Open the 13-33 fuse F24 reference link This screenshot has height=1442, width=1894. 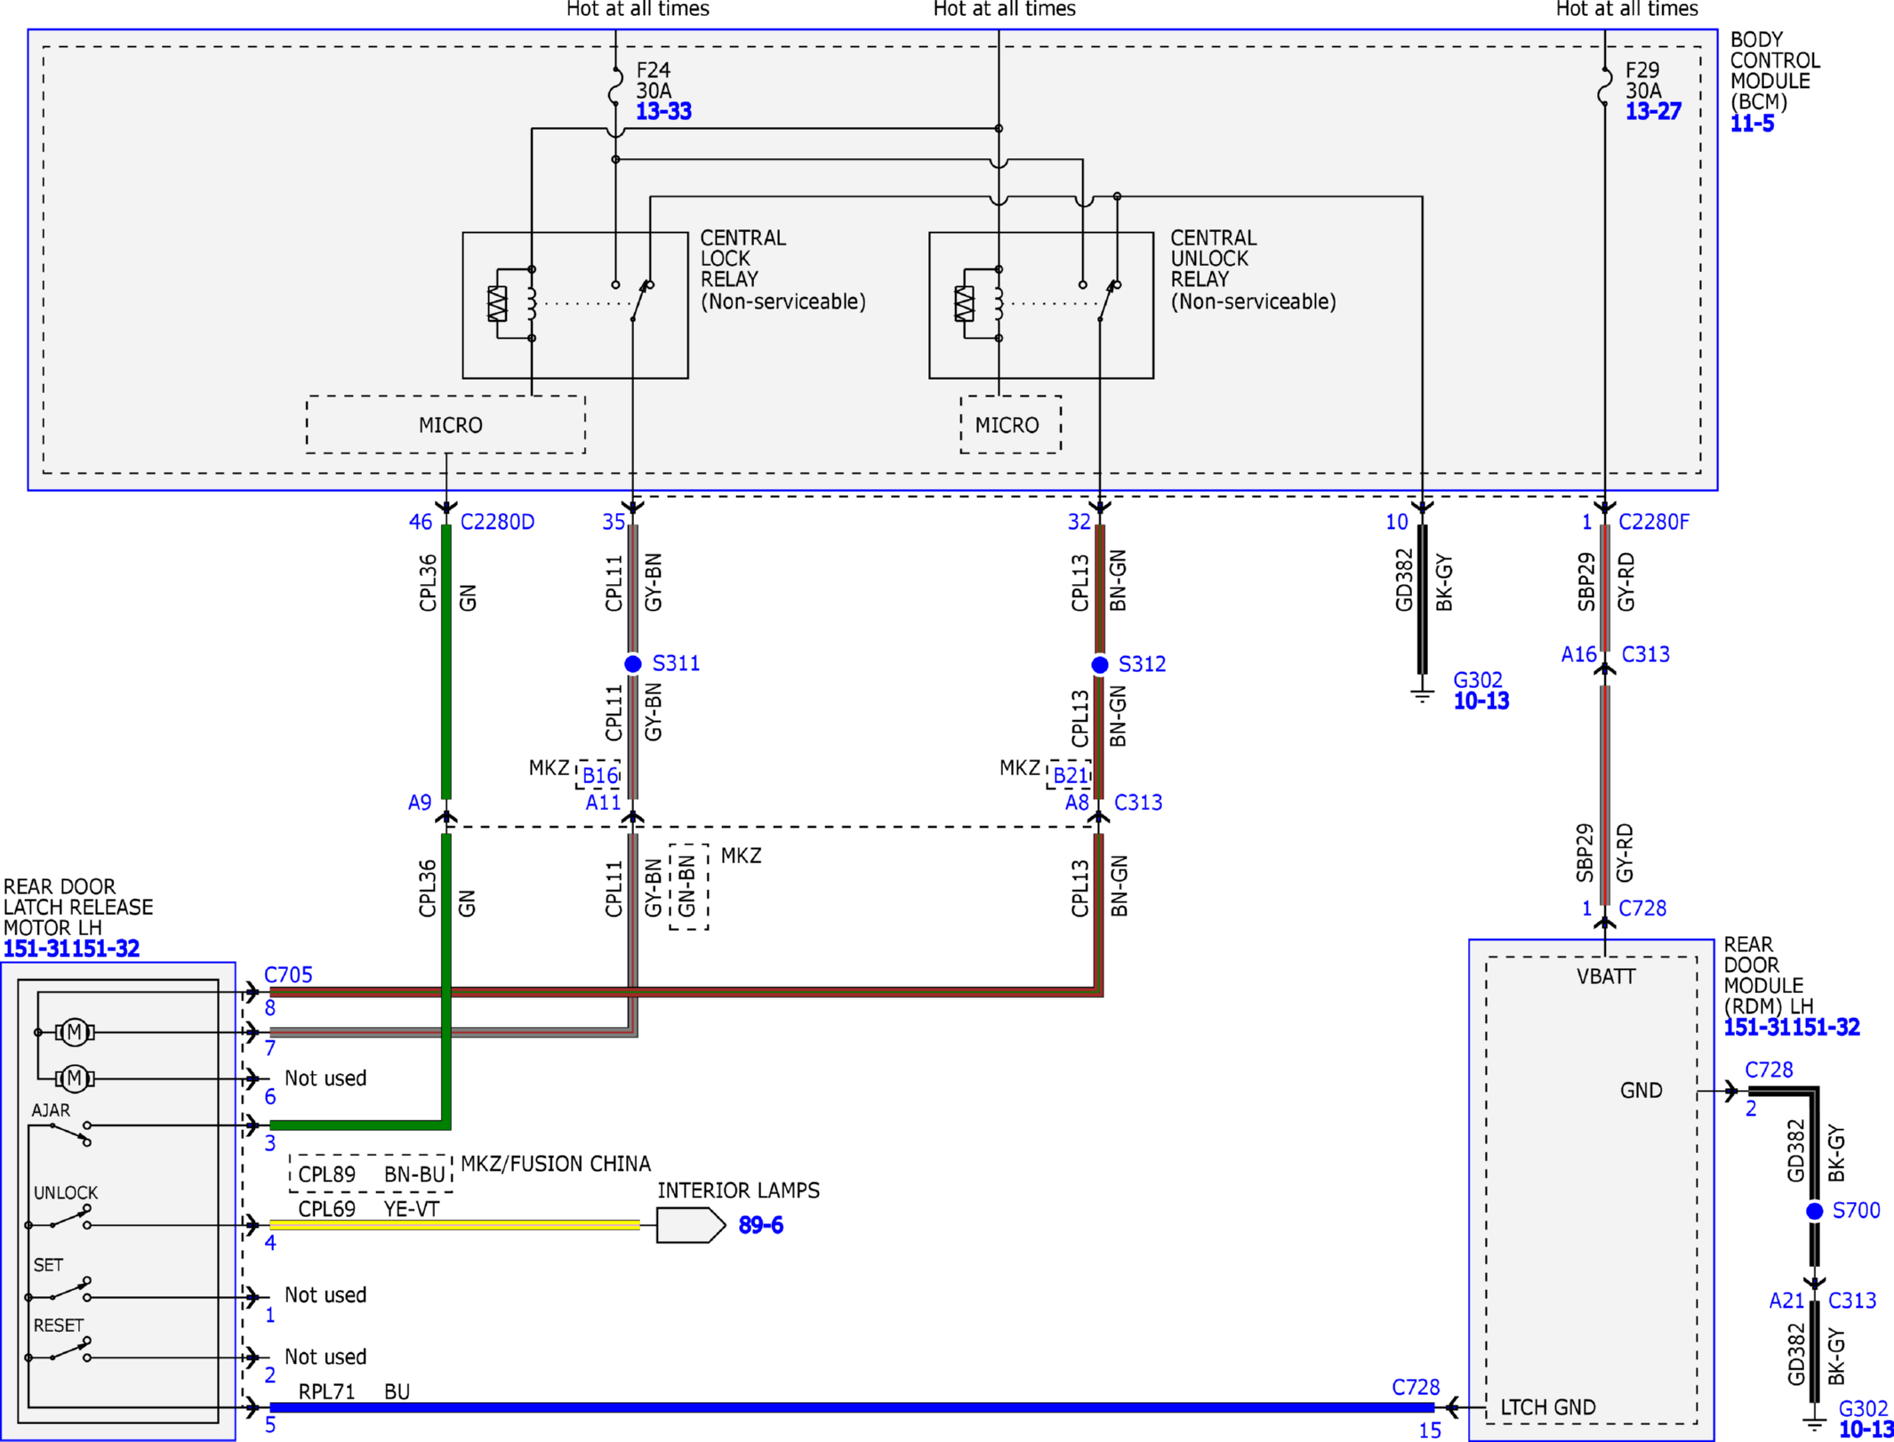[663, 112]
